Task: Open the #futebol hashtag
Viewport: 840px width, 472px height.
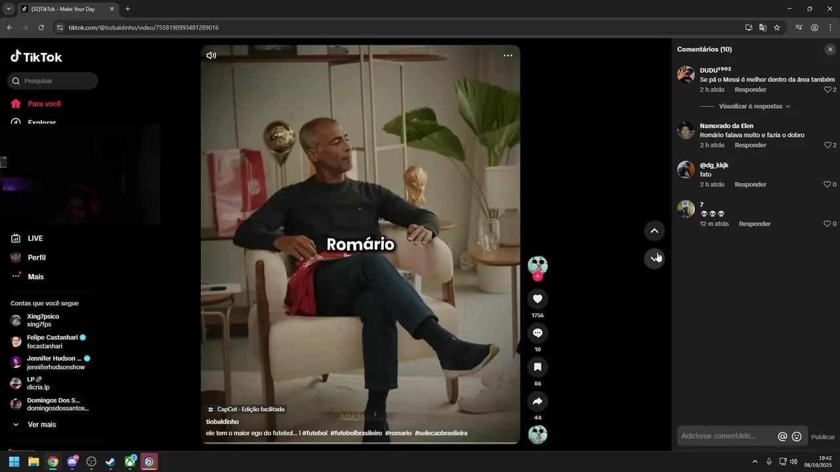Action: 314,433
